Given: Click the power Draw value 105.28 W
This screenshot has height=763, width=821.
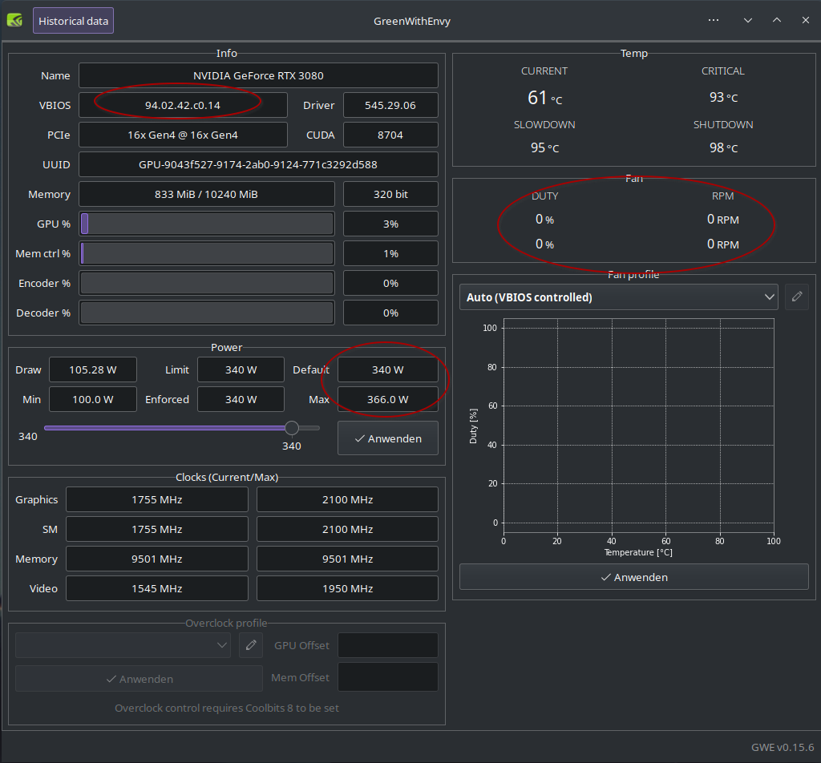Looking at the screenshot, I should [x=93, y=369].
